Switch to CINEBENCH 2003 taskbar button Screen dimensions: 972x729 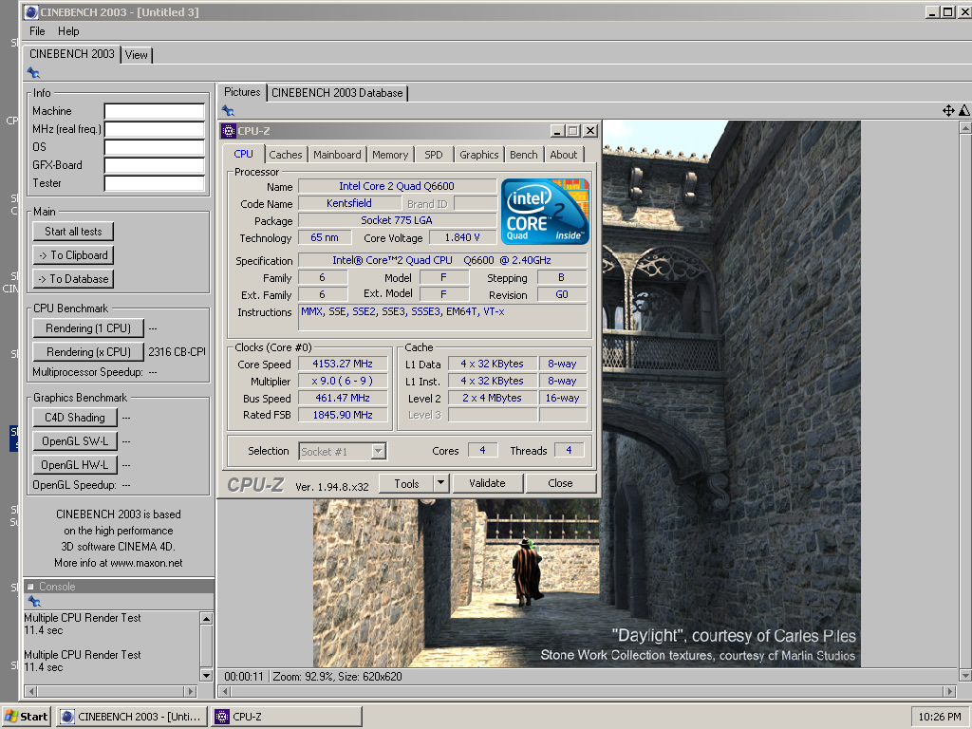[131, 717]
